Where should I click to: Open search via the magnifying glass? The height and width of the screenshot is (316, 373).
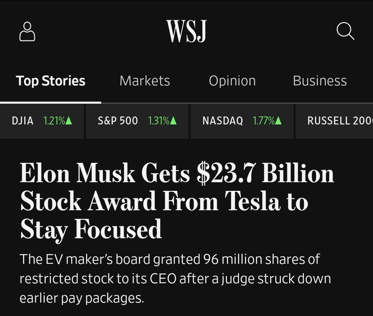coord(345,31)
